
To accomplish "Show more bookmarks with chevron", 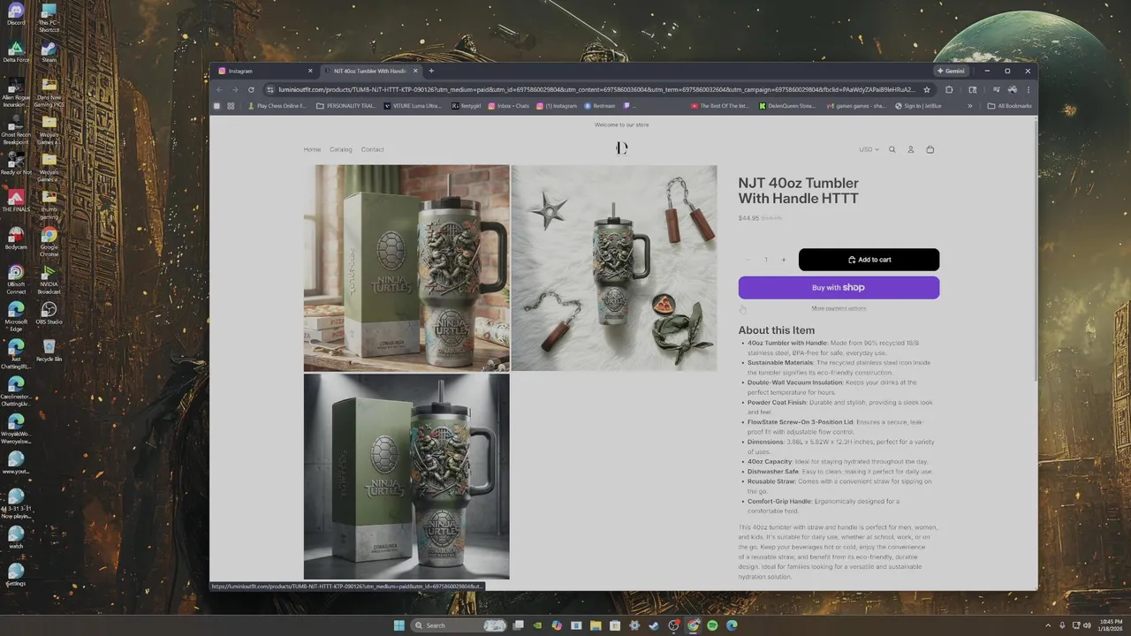I will click(969, 106).
